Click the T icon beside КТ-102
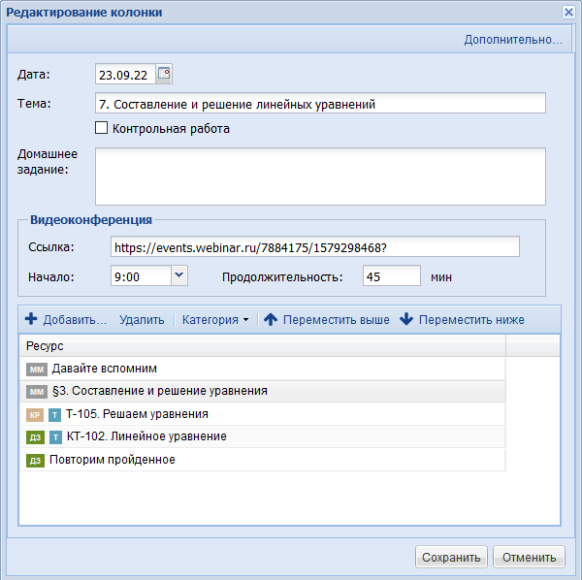 click(x=55, y=437)
